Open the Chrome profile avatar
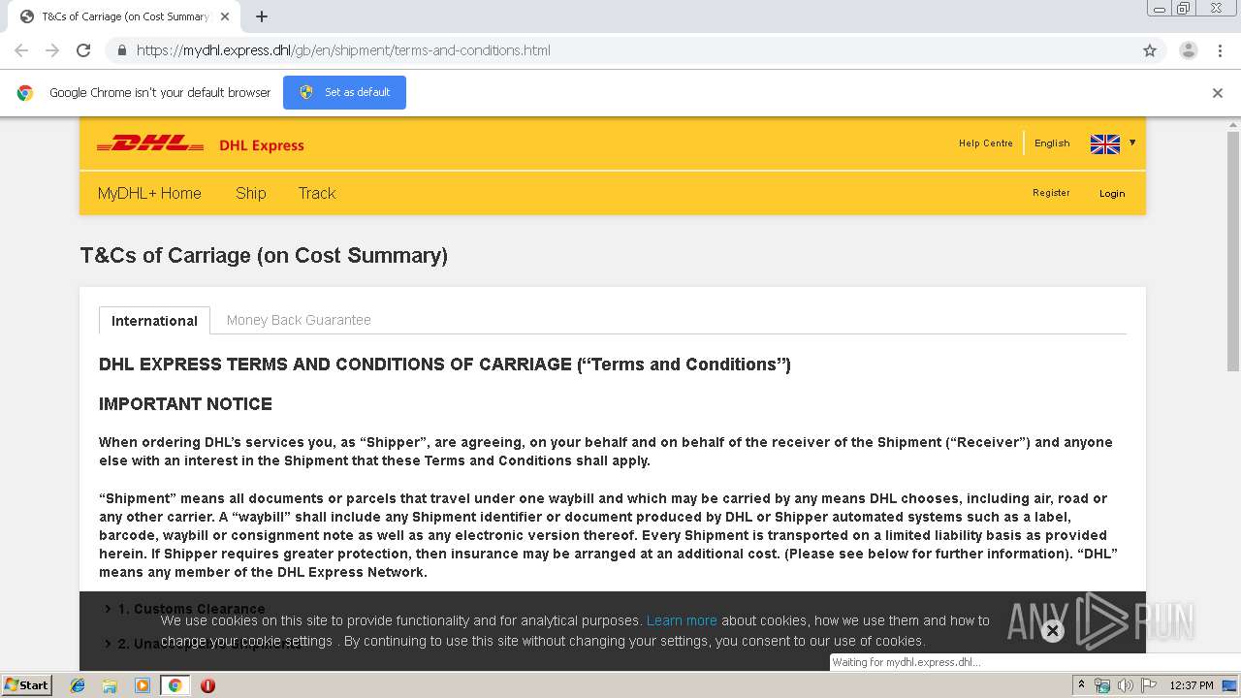The width and height of the screenshot is (1241, 698). coord(1189,50)
